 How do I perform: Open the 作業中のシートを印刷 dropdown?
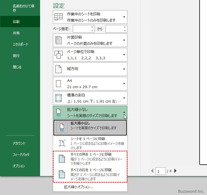(90, 17)
